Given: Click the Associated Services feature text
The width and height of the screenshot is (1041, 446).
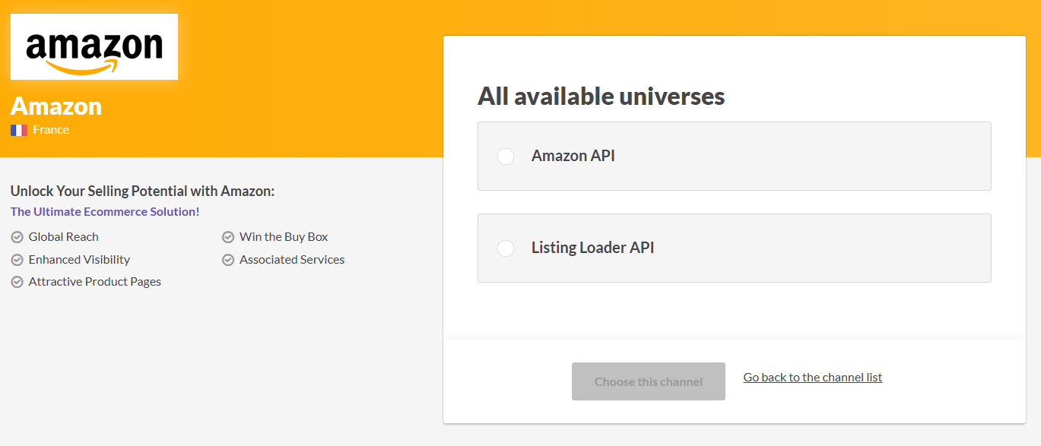Looking at the screenshot, I should click(292, 259).
